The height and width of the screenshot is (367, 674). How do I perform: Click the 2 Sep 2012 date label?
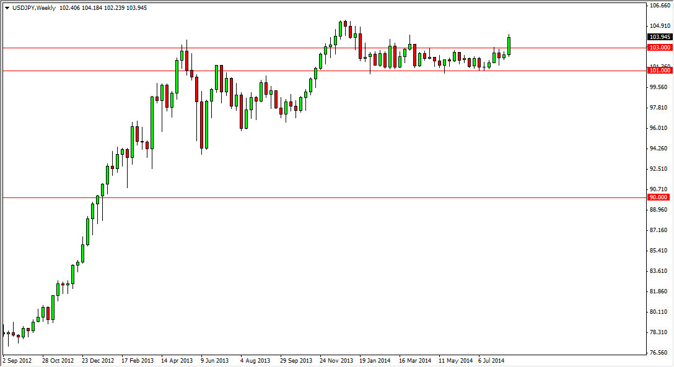point(19,360)
